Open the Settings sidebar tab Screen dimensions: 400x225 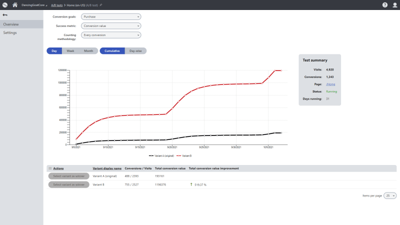coord(10,32)
